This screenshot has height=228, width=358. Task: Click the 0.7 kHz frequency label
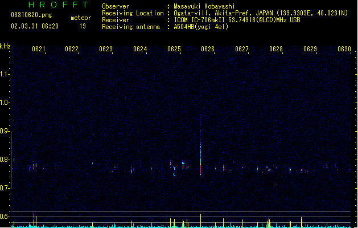5,188
